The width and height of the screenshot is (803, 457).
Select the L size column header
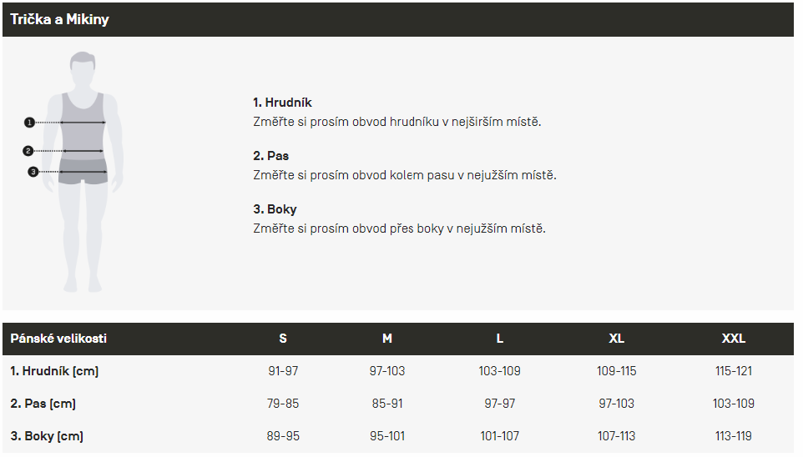point(500,339)
